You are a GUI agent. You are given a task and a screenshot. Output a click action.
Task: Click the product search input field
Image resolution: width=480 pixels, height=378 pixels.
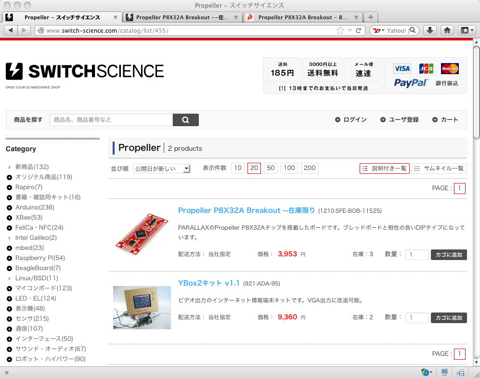[x=111, y=120]
